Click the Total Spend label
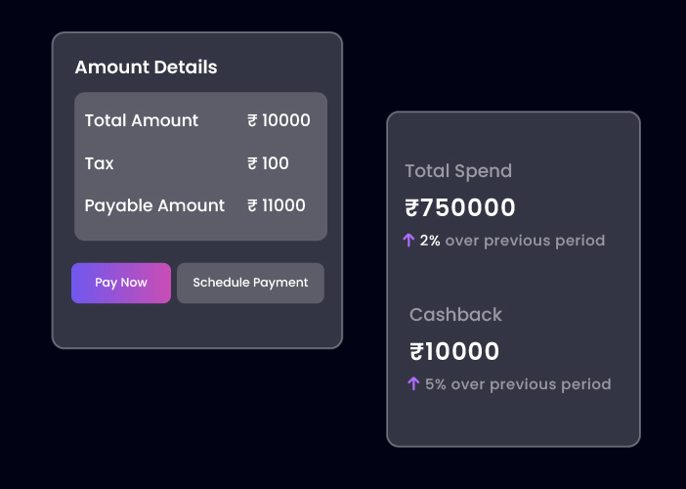The width and height of the screenshot is (686, 489). 458,171
